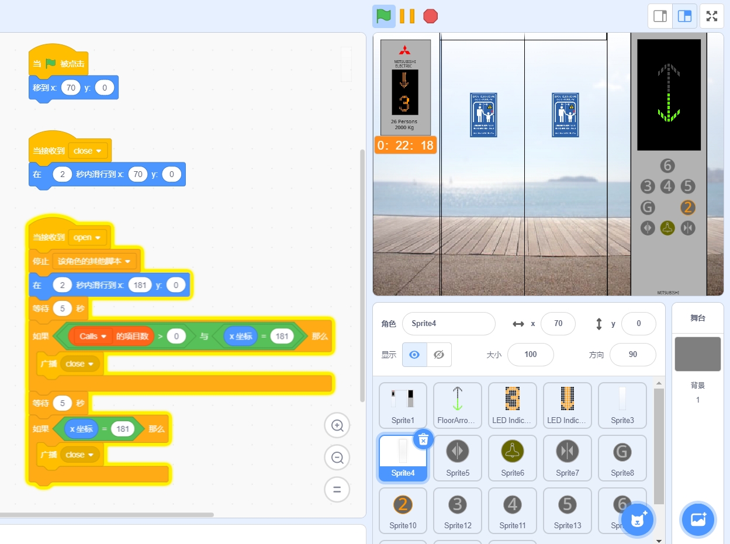The height and width of the screenshot is (544, 730).
Task: Open close message dropdown in receive block
Action: click(88, 151)
